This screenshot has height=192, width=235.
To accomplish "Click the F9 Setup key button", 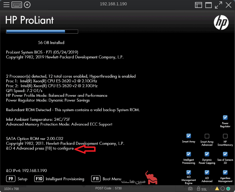I will (x=11, y=179).
